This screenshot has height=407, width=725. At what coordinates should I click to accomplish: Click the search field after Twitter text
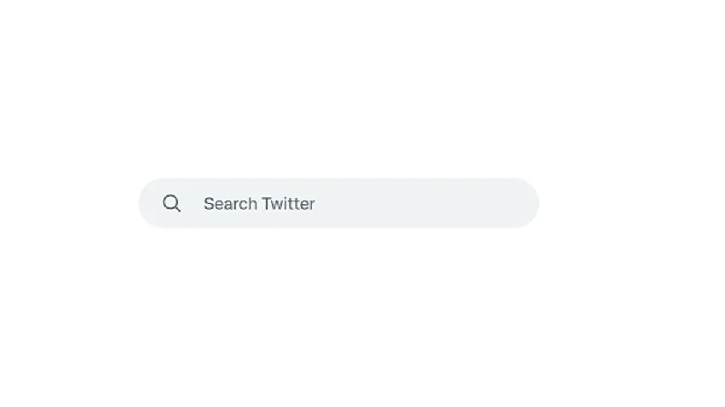[423, 203]
